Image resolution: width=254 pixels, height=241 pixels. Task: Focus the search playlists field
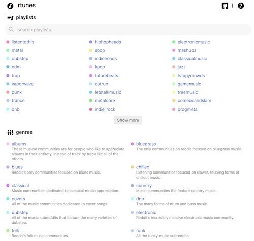[x=128, y=30]
